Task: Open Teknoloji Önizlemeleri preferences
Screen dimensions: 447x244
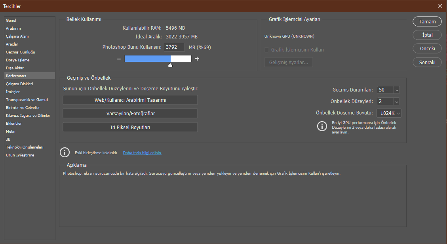Action: point(30,147)
